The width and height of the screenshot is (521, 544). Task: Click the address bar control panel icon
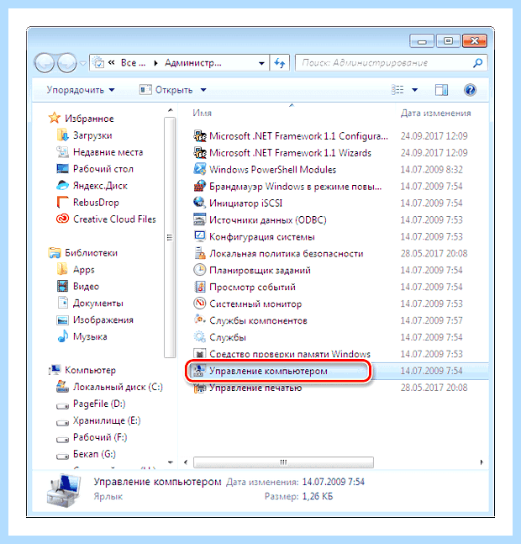pos(98,63)
